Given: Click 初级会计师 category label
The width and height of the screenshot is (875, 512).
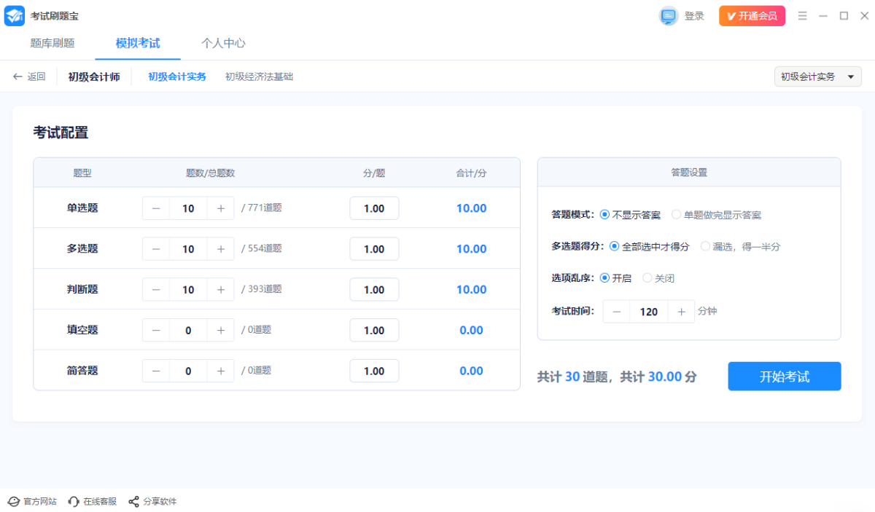Looking at the screenshot, I should [94, 76].
